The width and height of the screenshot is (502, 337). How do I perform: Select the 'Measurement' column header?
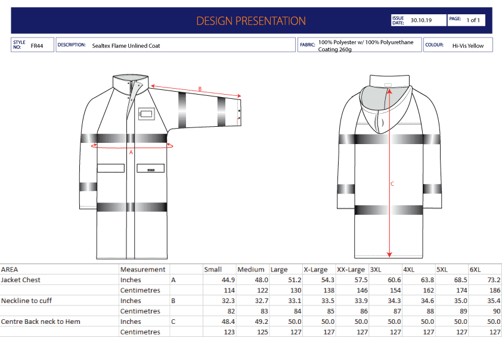(x=142, y=270)
